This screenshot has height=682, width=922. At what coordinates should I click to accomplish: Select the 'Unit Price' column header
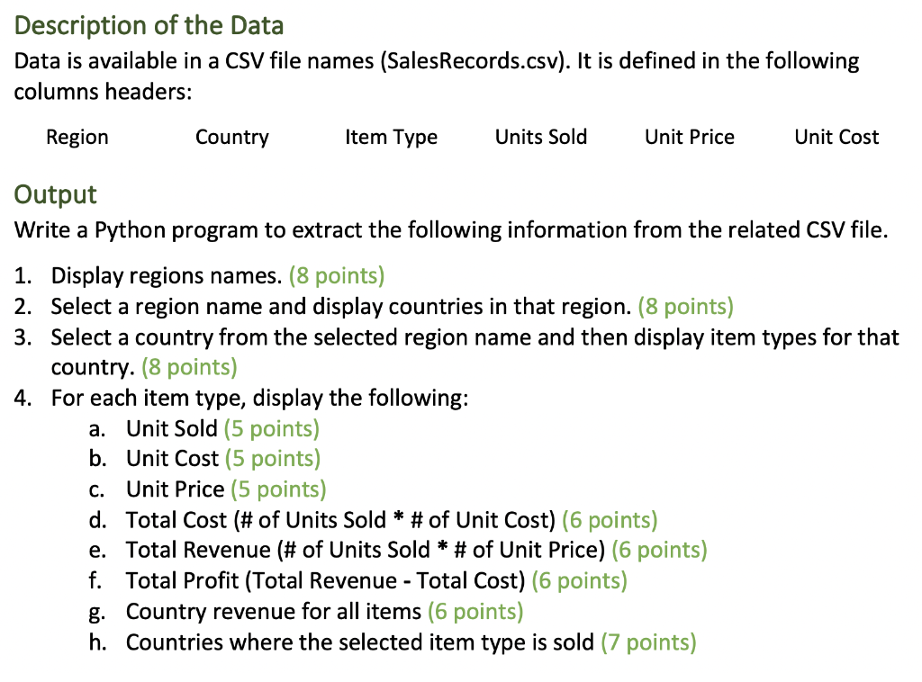(690, 137)
